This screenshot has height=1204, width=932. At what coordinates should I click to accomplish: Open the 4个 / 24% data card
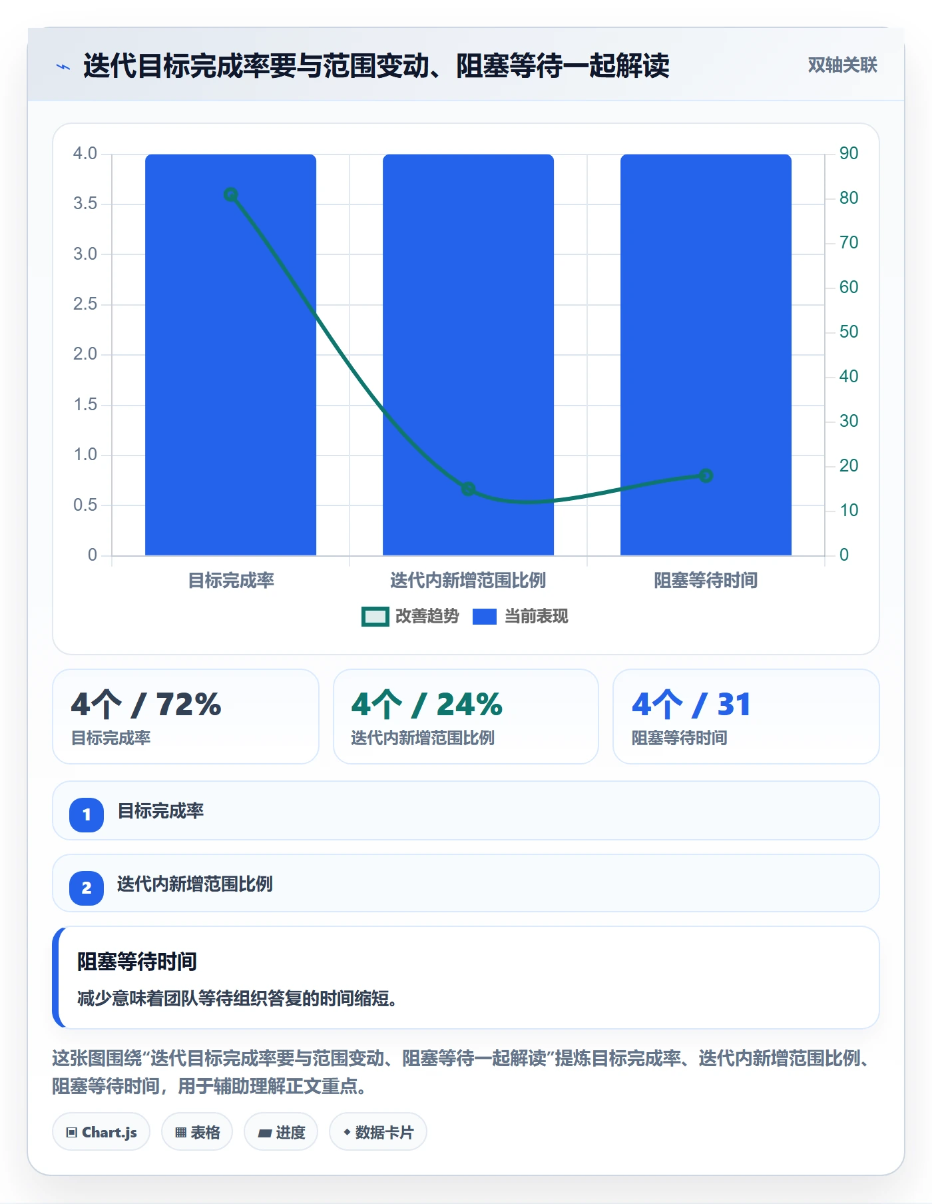pyautogui.click(x=466, y=717)
